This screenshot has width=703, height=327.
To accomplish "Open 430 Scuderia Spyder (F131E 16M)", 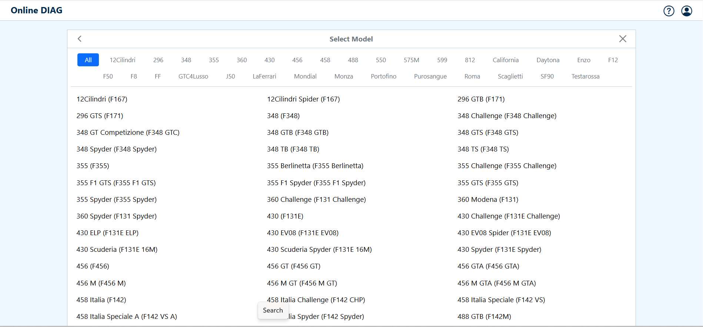I will coord(319,250).
